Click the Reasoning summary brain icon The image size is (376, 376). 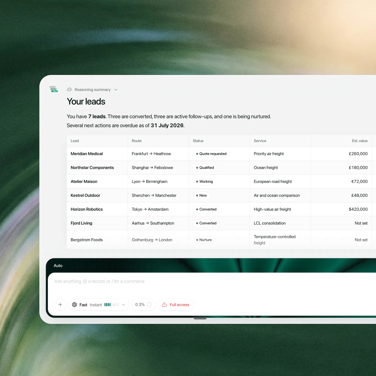pos(69,89)
